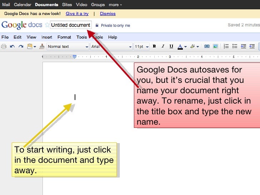
Task: Star this document
Action: click(x=47, y=25)
